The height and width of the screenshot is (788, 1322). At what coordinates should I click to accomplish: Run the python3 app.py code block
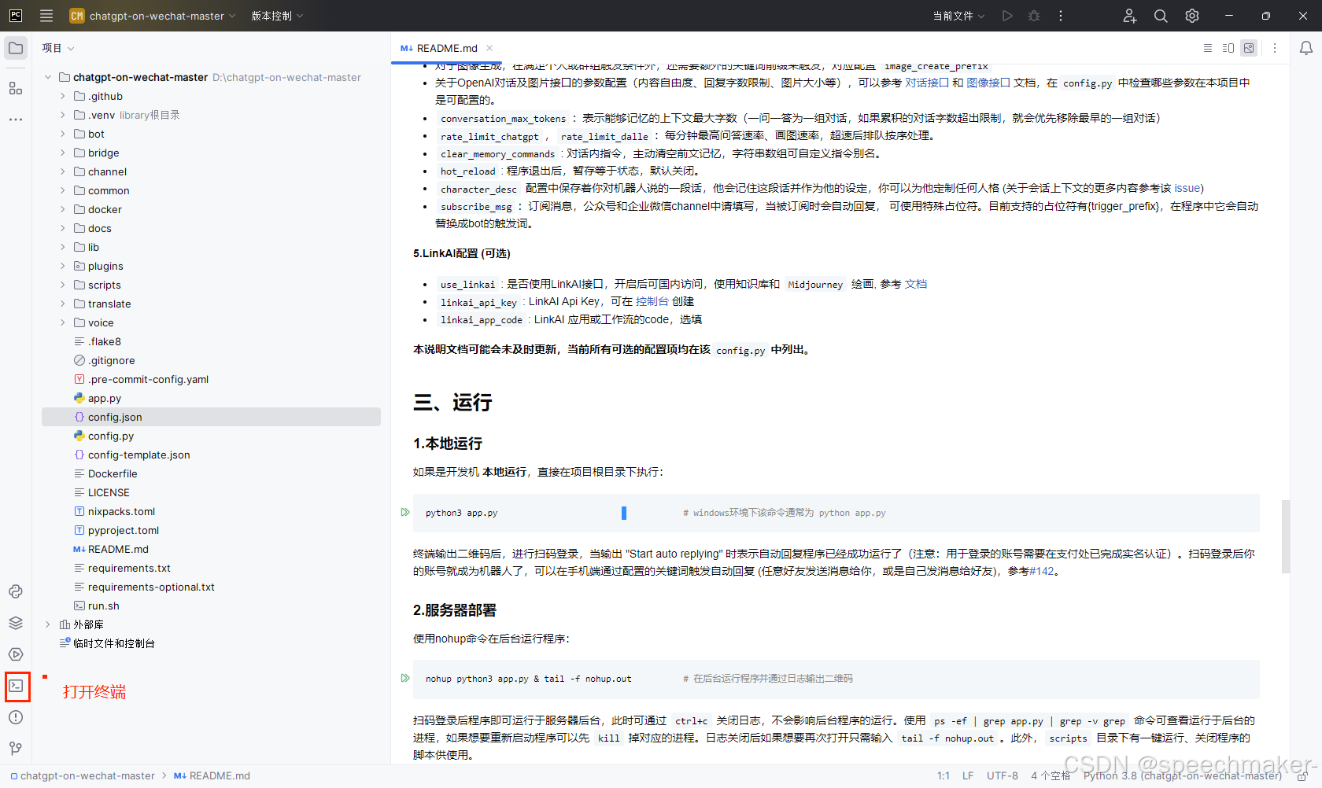pyautogui.click(x=405, y=512)
